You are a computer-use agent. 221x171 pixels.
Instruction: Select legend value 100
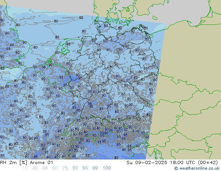107,168
